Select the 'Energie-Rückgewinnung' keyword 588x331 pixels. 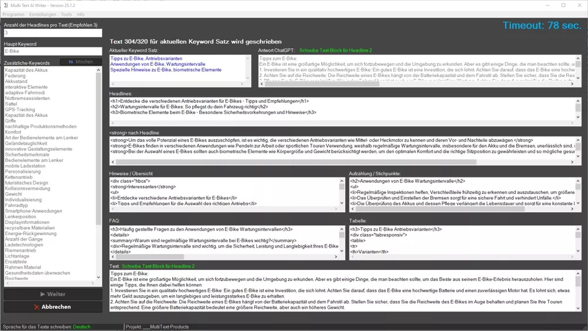pos(31,233)
